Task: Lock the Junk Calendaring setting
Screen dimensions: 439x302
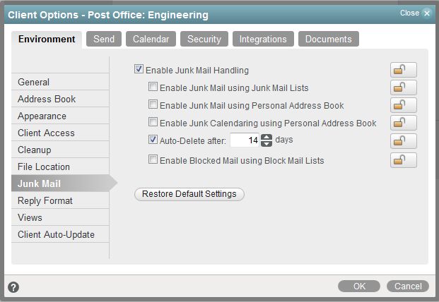Action: [x=403, y=123]
